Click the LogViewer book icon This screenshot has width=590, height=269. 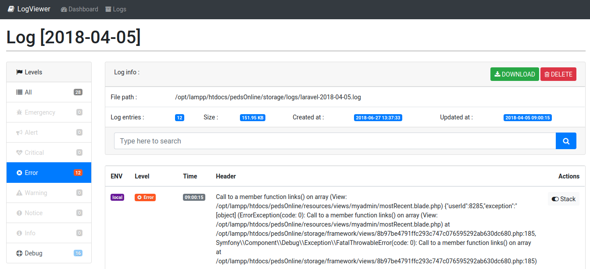11,9
